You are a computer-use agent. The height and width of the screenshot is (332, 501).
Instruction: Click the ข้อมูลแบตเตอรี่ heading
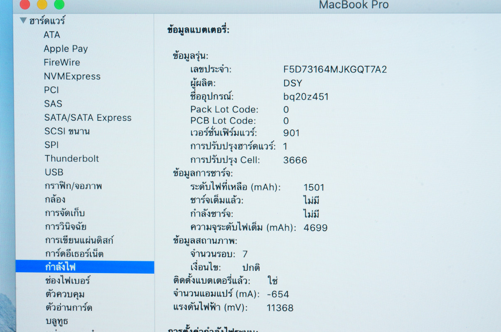coord(198,30)
